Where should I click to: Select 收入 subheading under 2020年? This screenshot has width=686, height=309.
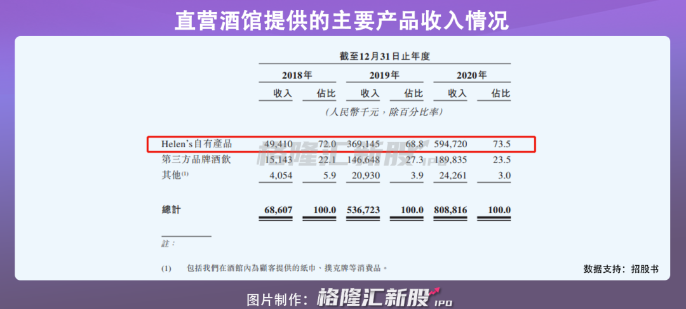(457, 93)
